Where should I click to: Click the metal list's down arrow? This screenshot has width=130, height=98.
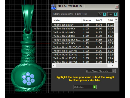click(116, 62)
